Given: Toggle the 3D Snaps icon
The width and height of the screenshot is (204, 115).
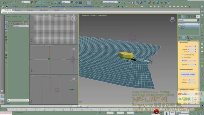Looking at the screenshot, I should coord(85,3).
